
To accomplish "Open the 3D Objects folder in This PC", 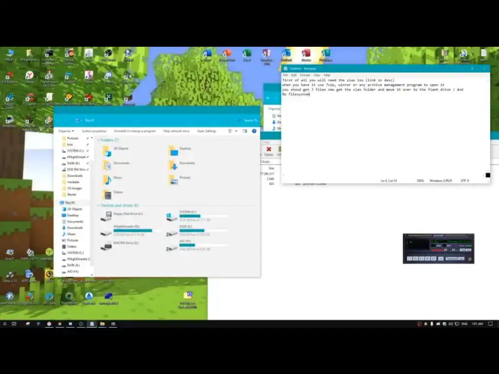I will point(115,151).
